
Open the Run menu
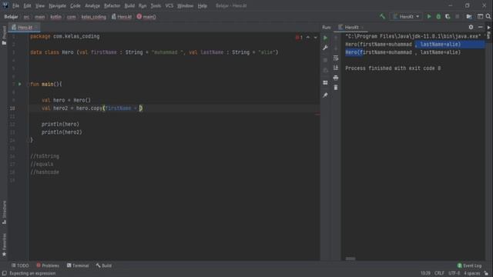143,5
